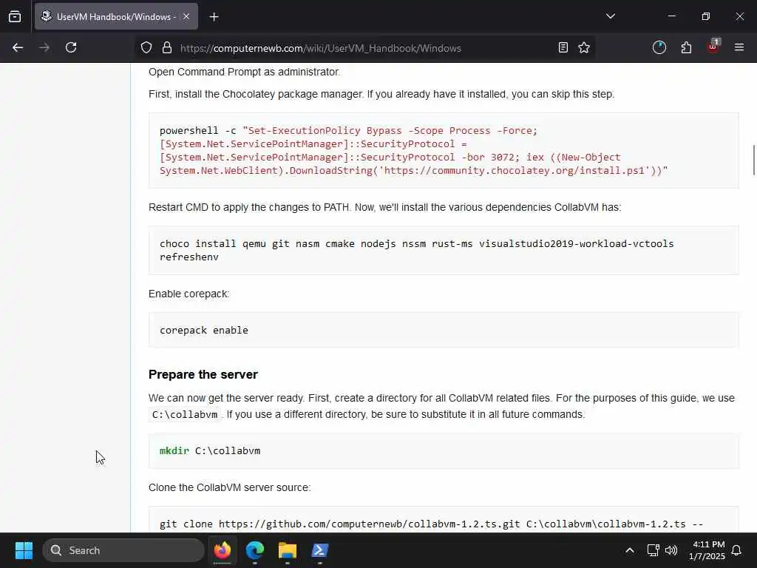Viewport: 757px width, 568px height.
Task: Open the extensions puzzle icon
Action: tap(686, 47)
